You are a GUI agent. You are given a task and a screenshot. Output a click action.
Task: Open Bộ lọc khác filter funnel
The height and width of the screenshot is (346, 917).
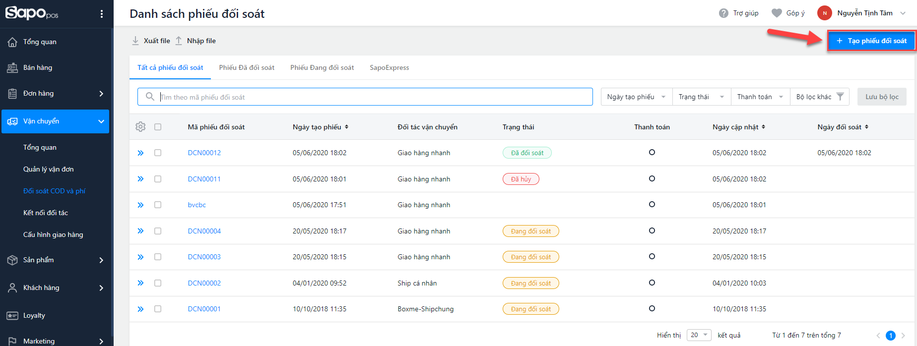[840, 97]
